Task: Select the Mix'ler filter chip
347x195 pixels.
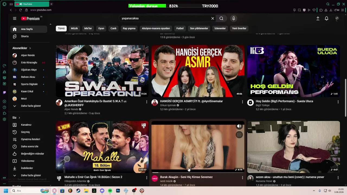Action: (88, 28)
